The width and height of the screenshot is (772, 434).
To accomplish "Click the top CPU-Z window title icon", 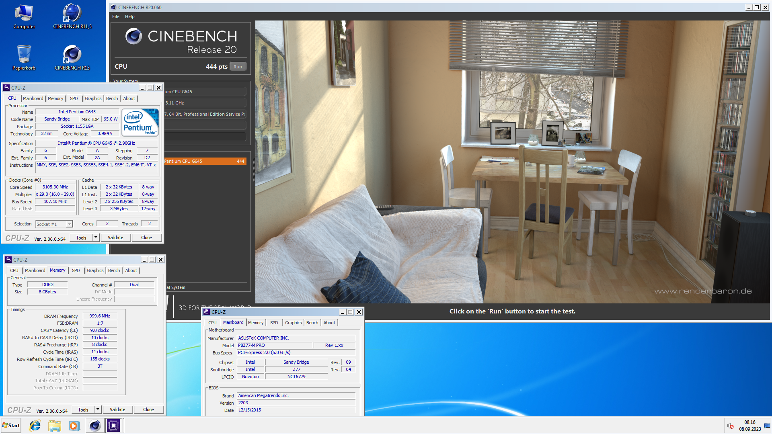I will [x=6, y=88].
